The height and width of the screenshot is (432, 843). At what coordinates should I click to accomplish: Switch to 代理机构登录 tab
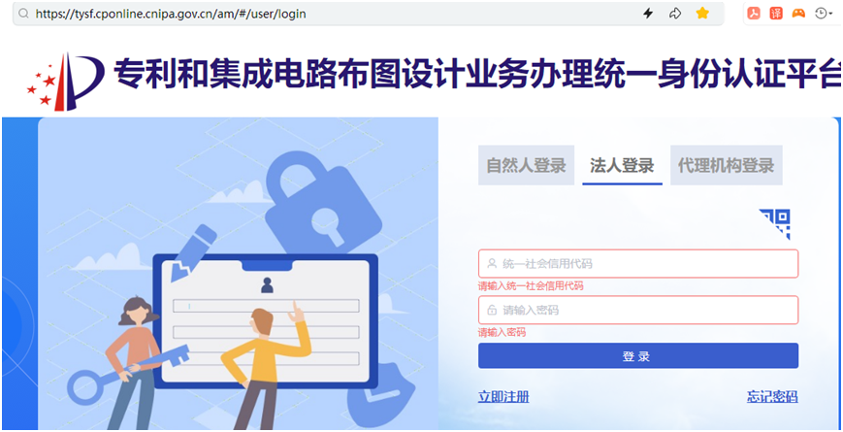[x=727, y=165]
